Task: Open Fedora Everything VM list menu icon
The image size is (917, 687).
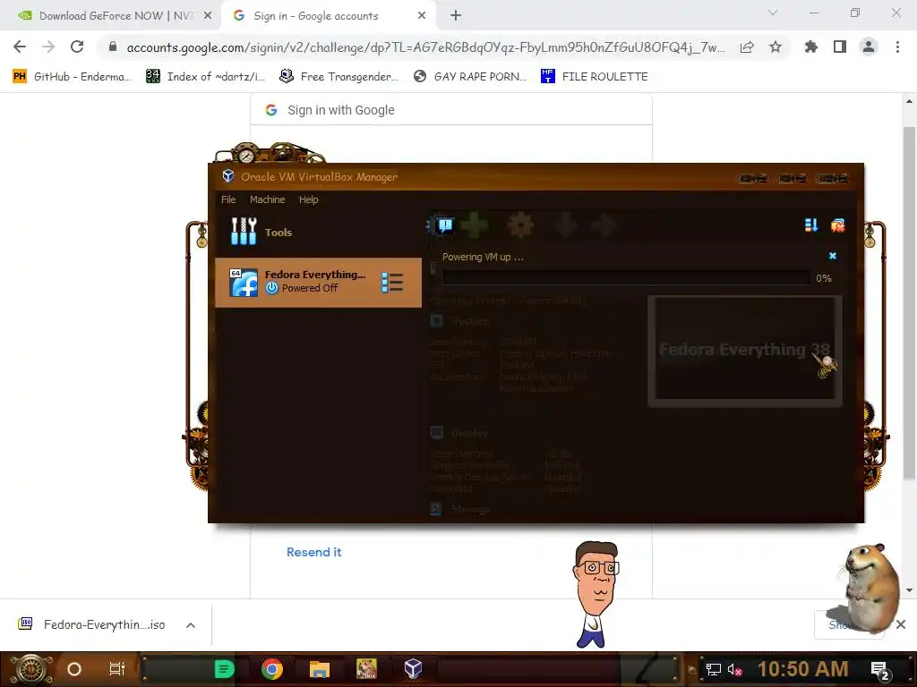Action: point(392,282)
